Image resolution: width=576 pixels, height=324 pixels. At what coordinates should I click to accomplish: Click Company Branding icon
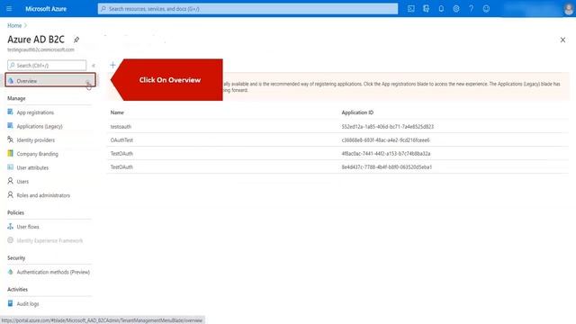pos(10,153)
